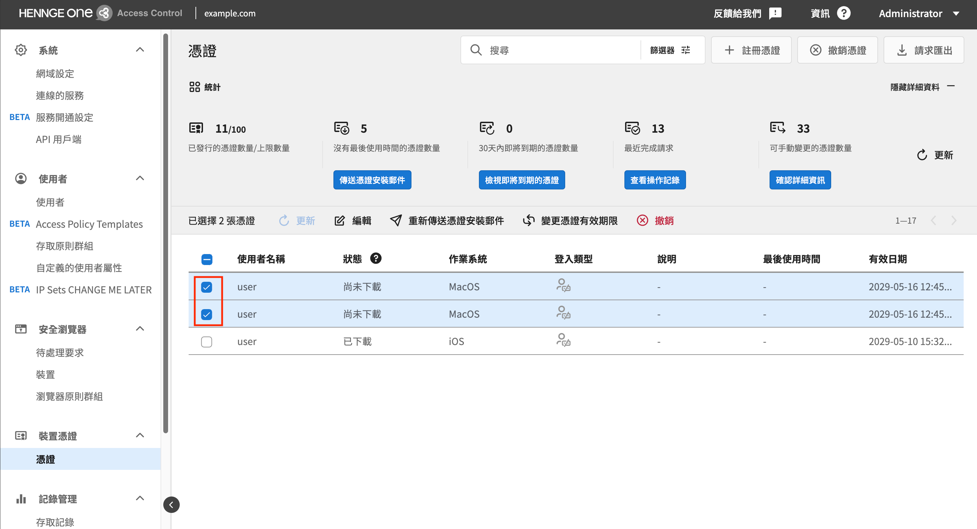Click the 請求匯出 button
The height and width of the screenshot is (529, 977).
(924, 50)
